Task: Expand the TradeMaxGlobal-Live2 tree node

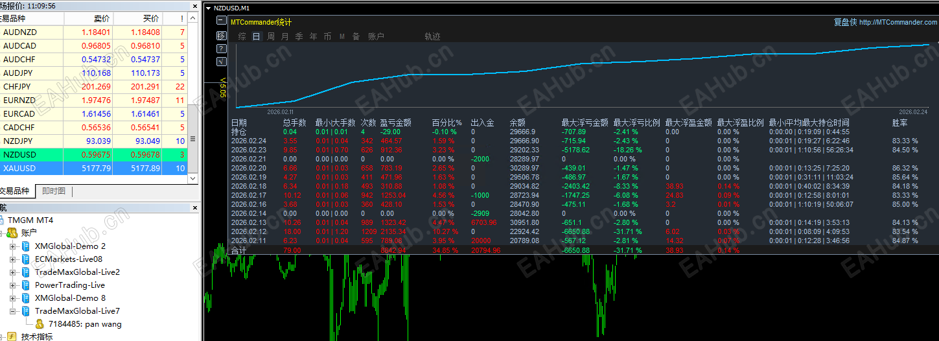Action: pos(12,272)
